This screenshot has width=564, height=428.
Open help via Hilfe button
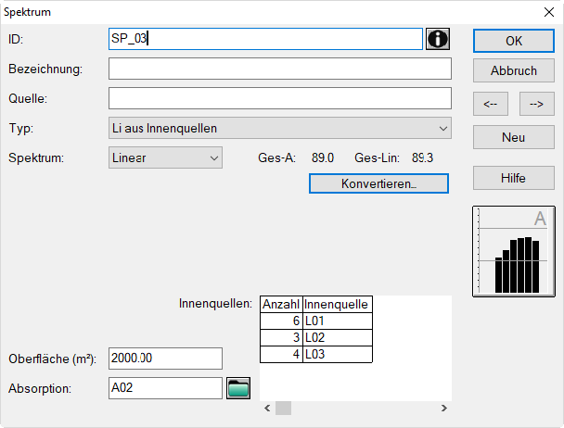tap(514, 178)
